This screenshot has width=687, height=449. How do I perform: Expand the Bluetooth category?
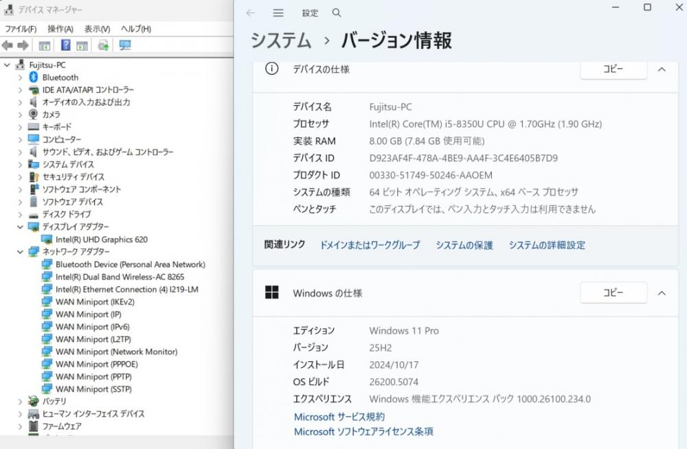(x=20, y=78)
